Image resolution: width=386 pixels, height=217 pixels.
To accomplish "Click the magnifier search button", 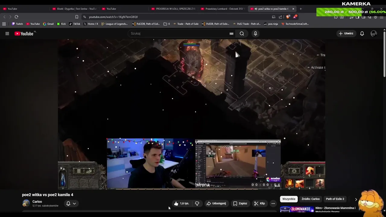I will (242, 33).
